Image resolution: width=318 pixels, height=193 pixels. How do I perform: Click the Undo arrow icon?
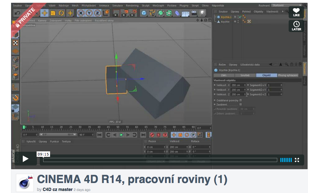coord(18,13)
